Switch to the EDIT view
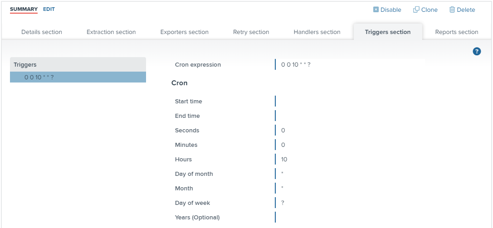 (x=49, y=9)
